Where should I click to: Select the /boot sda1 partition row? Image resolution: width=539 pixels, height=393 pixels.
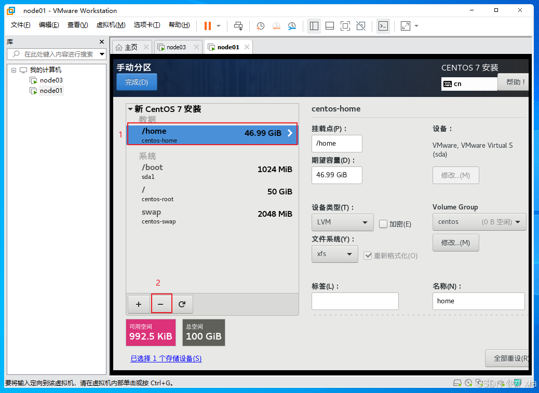(x=212, y=171)
